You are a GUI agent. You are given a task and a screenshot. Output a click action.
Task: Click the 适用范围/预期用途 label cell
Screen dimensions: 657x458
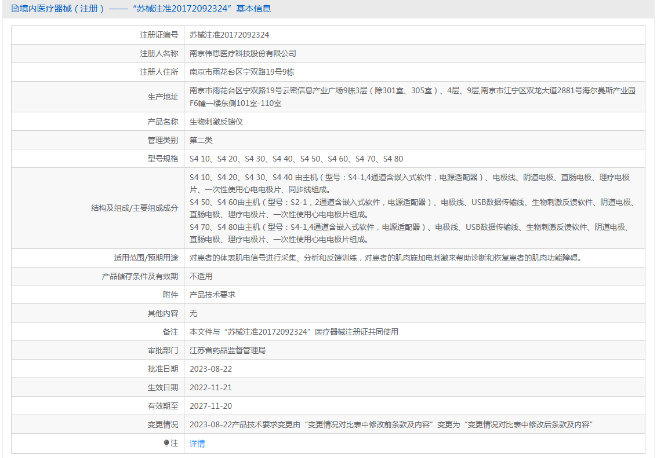(146, 258)
